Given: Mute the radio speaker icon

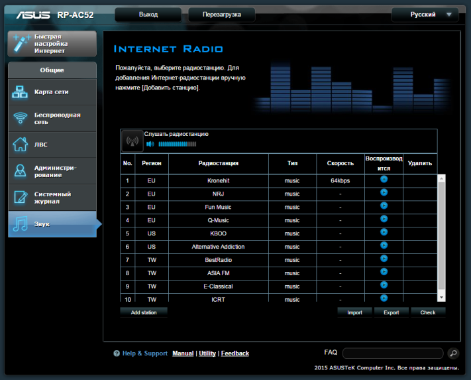Looking at the screenshot, I should [x=150, y=144].
